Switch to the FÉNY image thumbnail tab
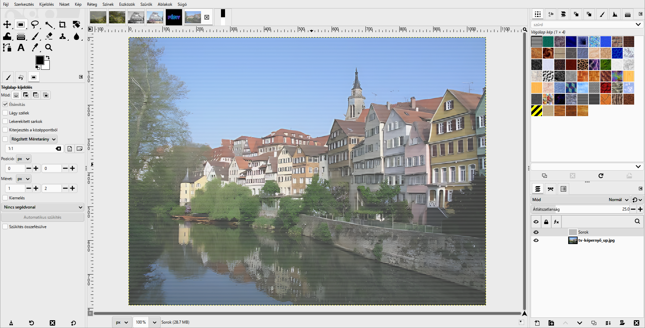The height and width of the screenshot is (328, 645). 174,17
